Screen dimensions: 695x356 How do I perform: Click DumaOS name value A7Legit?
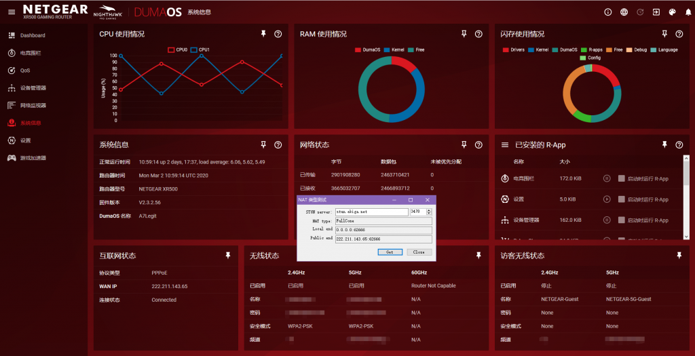coord(147,216)
